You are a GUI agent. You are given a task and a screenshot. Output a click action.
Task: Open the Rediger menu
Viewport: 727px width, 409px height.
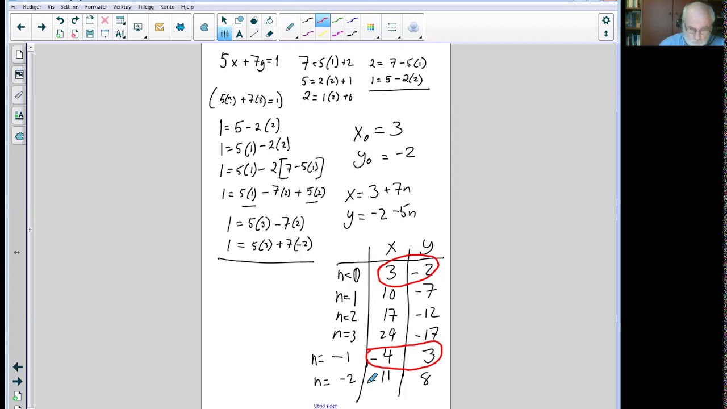coord(32,7)
